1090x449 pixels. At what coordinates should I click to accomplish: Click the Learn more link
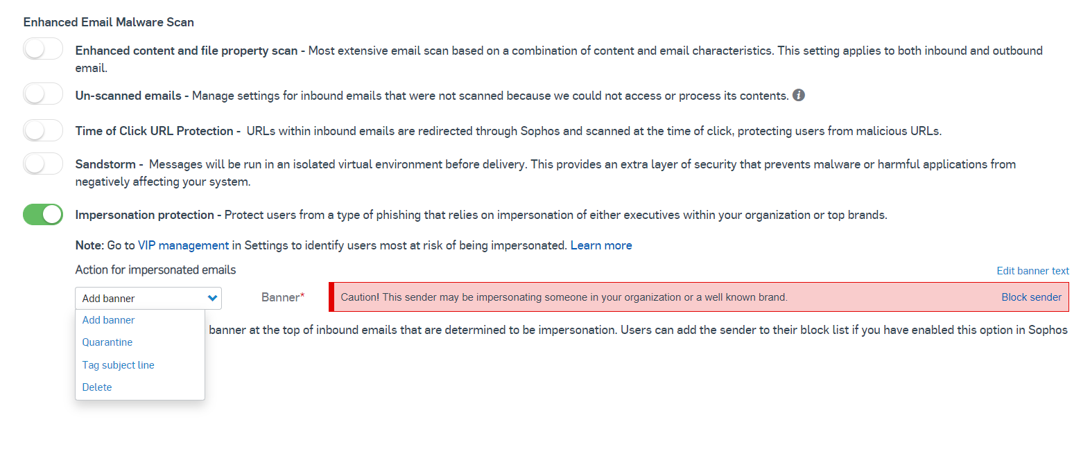pyautogui.click(x=601, y=245)
